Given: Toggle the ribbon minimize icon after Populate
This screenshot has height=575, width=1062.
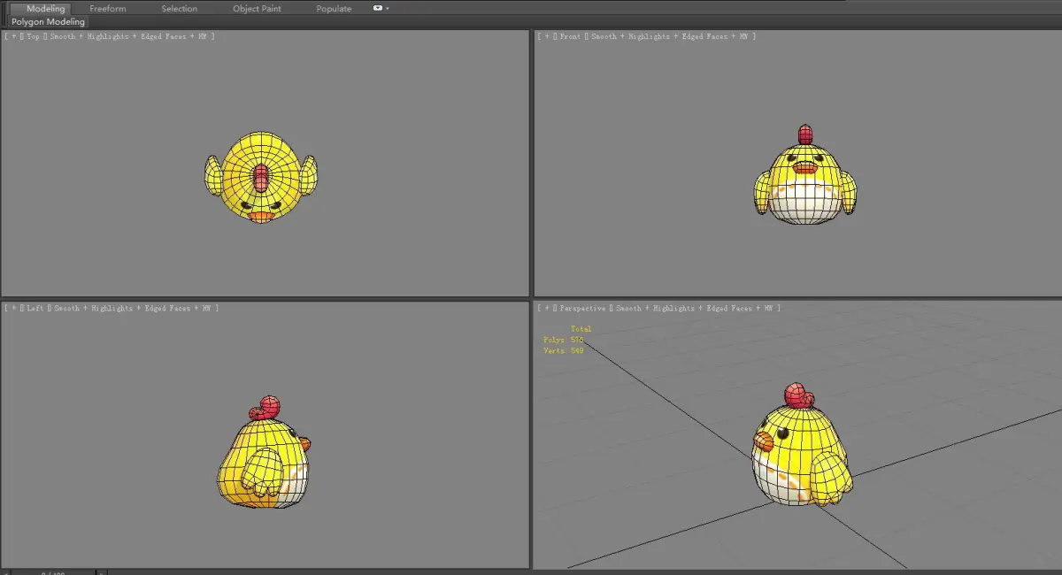Looking at the screenshot, I should pos(378,8).
